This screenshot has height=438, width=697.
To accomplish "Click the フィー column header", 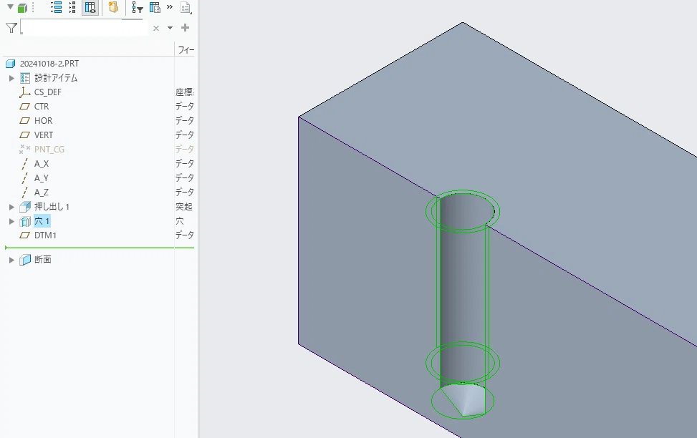I will coord(186,50).
